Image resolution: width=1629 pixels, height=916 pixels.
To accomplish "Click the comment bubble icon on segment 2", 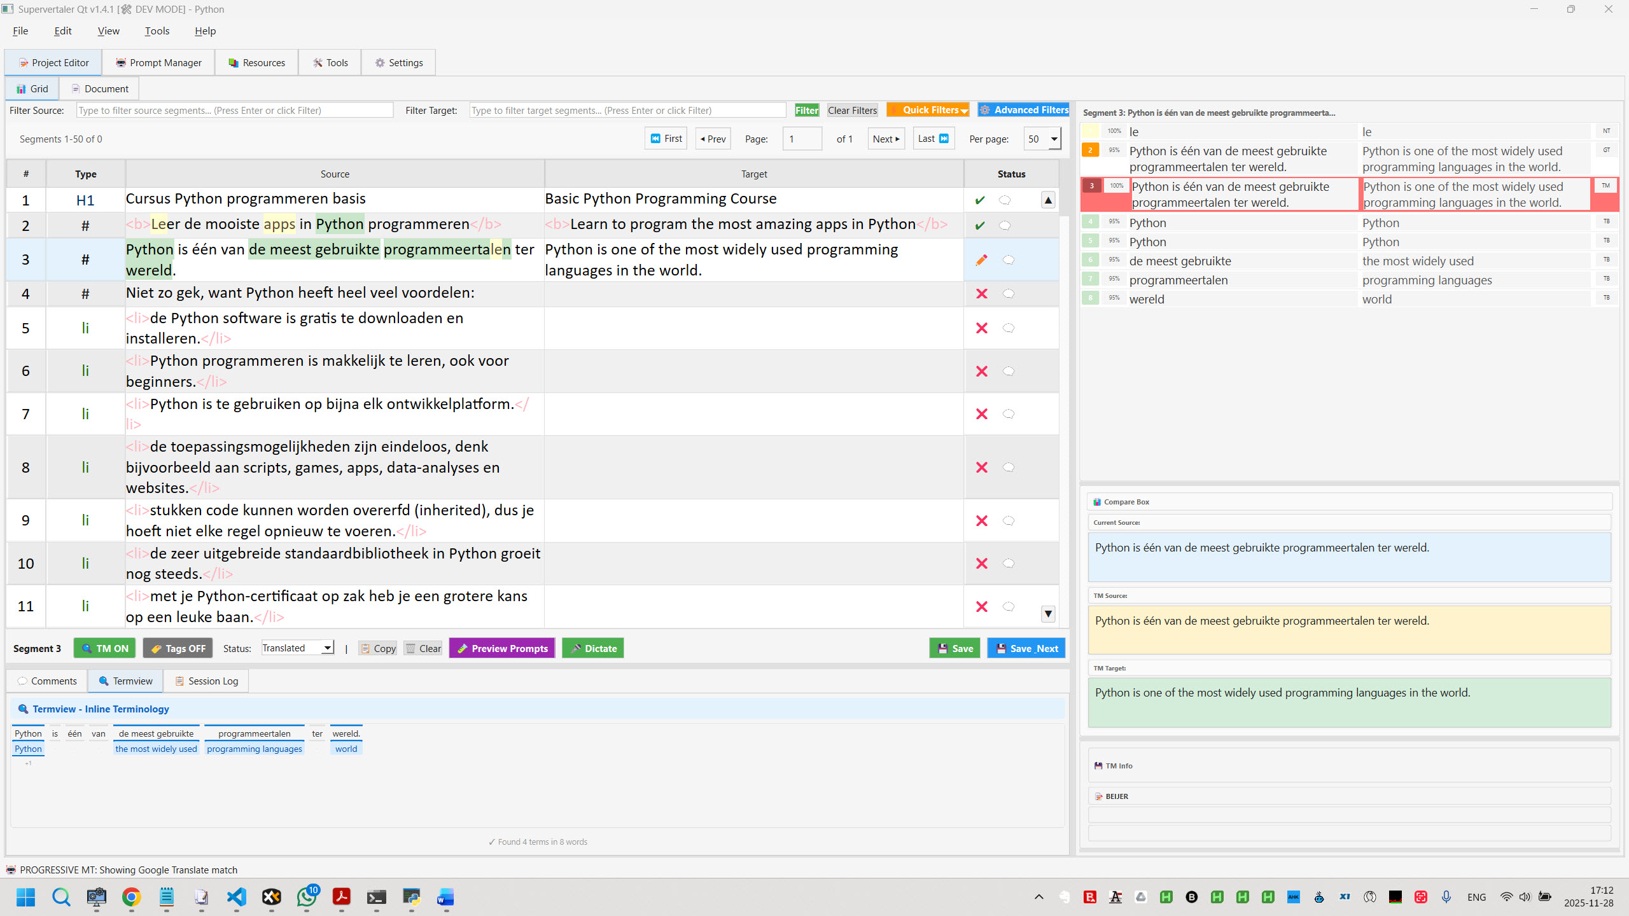I will (1005, 226).
